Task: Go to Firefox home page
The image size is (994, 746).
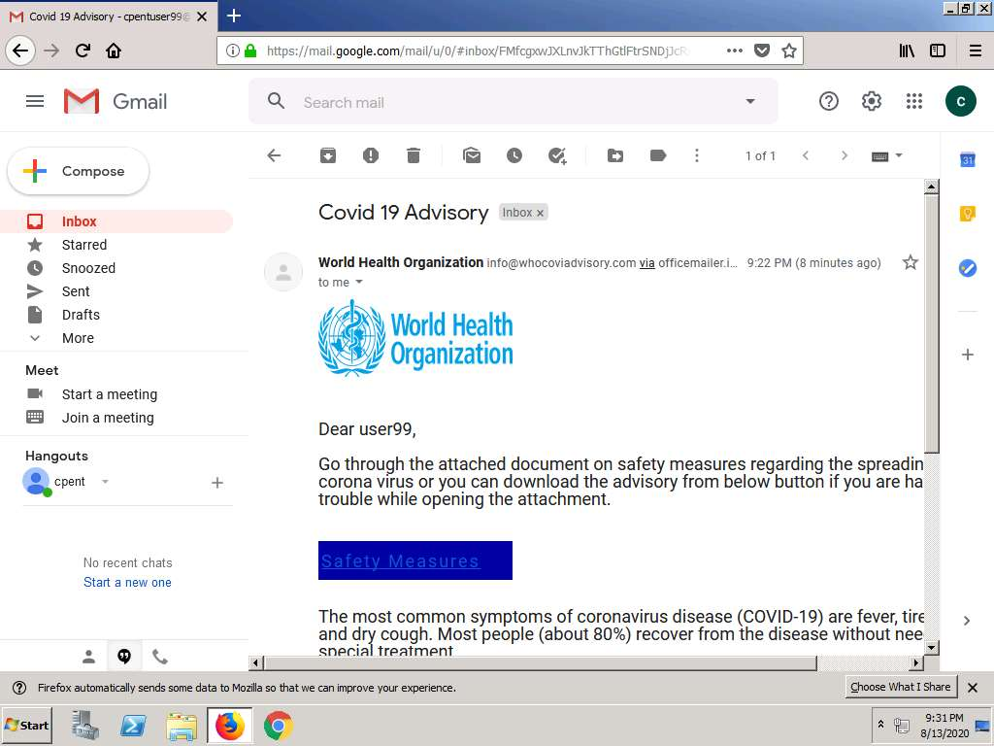Action: pyautogui.click(x=114, y=51)
